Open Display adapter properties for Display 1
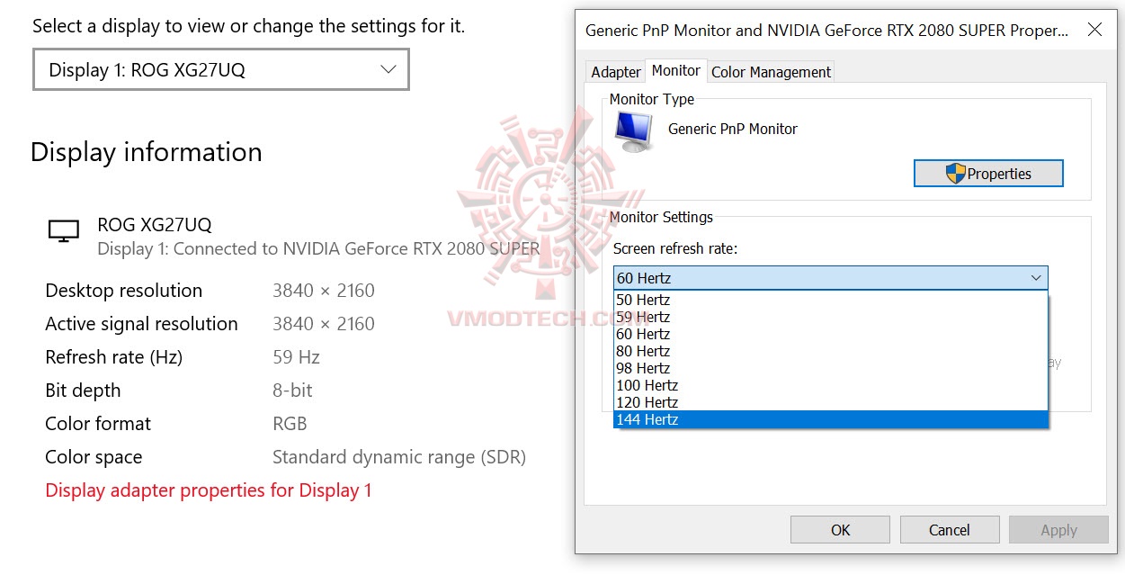Image resolution: width=1125 pixels, height=575 pixels. (x=208, y=490)
